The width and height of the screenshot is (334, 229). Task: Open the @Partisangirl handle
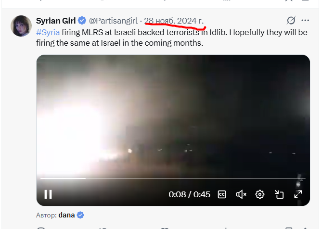click(113, 21)
